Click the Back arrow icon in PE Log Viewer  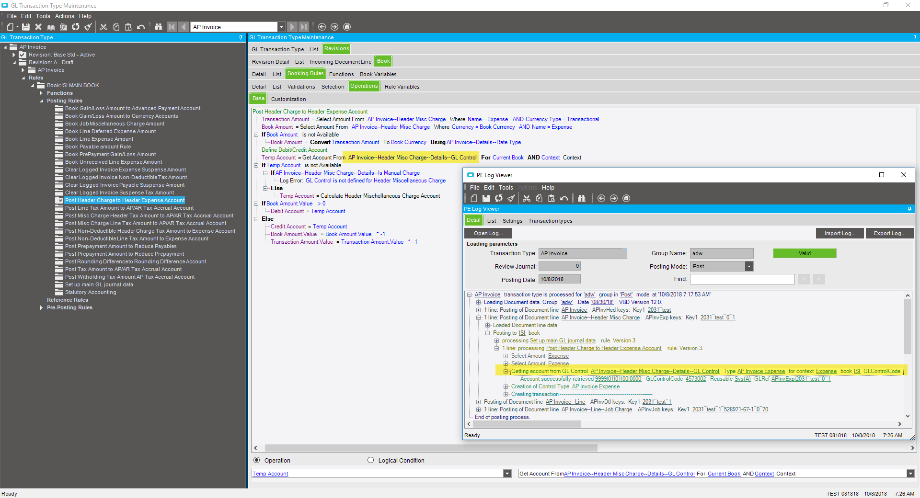[601, 198]
